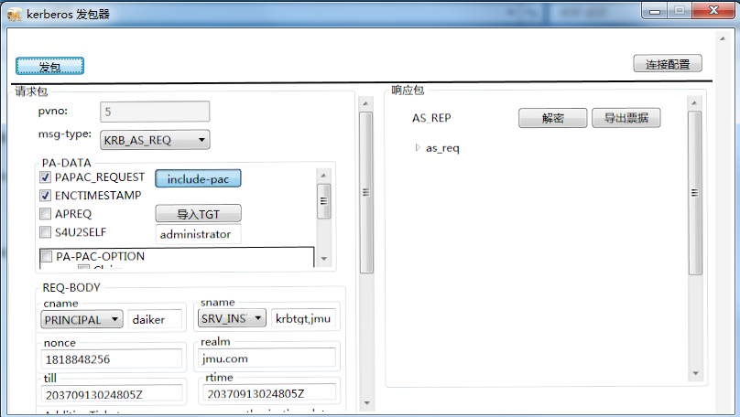Click the 导出票据 export ticket button
This screenshot has height=417, width=740.
click(626, 118)
